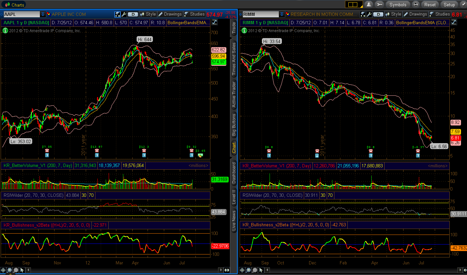Screen dimensions: 467x275
Task: Open the wrench settings icon beside Symbols
Action: (x=379, y=5)
